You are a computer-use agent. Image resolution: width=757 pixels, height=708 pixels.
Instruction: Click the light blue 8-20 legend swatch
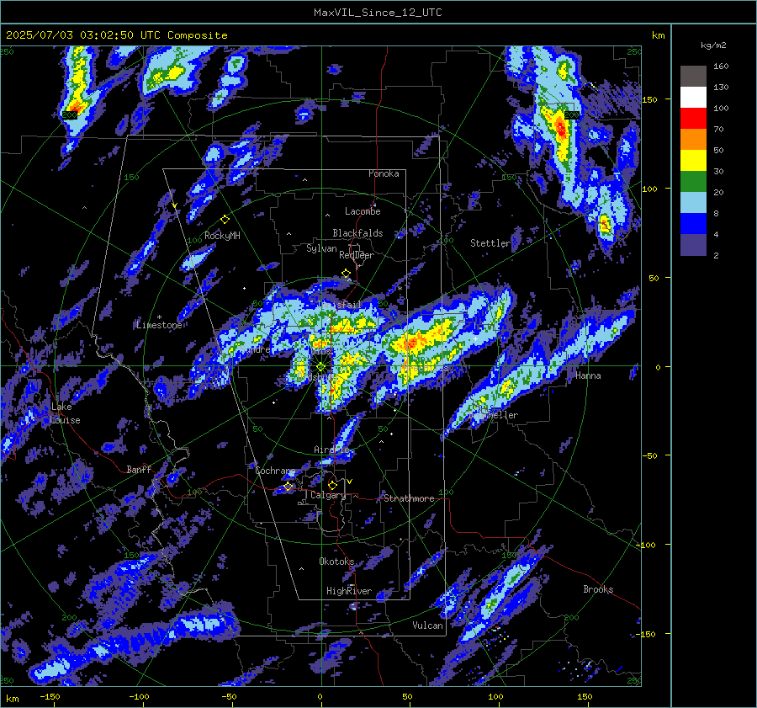click(693, 203)
